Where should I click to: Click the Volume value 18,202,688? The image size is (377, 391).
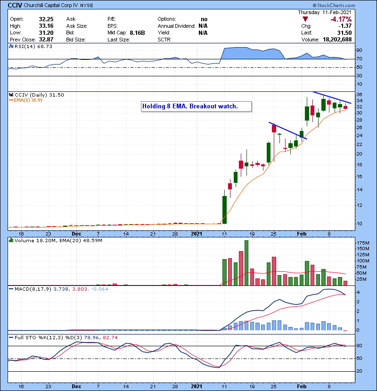337,40
